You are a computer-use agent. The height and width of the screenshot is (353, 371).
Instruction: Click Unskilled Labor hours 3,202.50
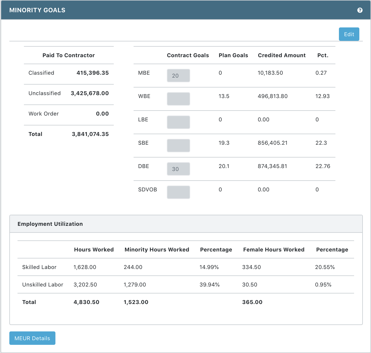(x=85, y=285)
